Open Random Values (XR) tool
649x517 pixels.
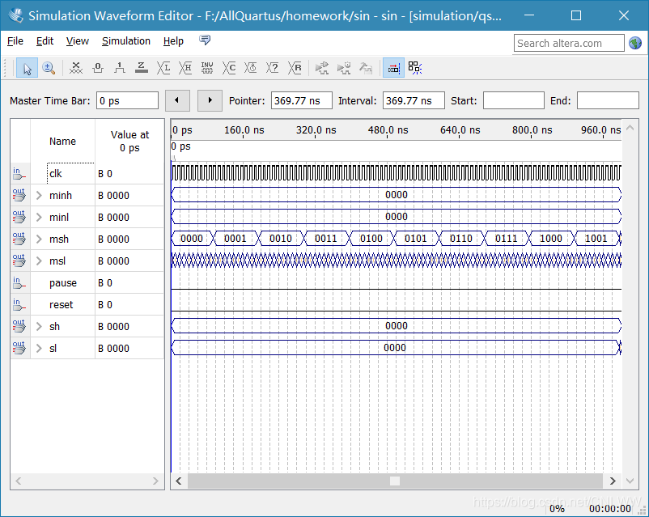(x=295, y=68)
